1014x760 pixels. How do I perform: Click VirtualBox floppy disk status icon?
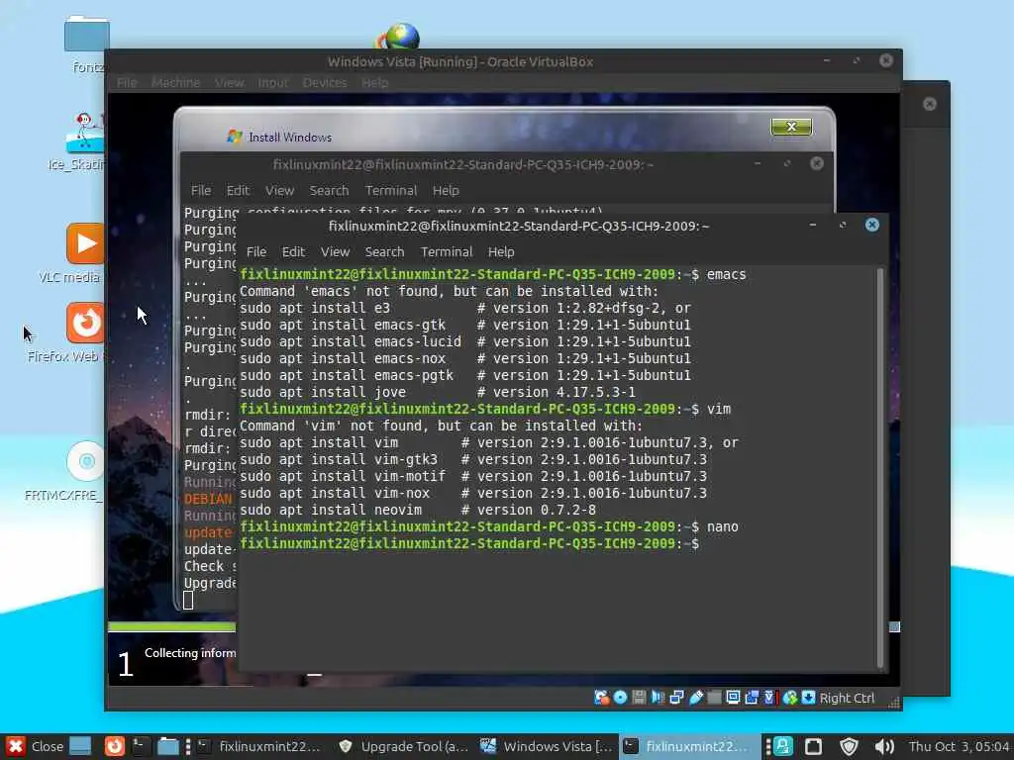click(x=639, y=698)
